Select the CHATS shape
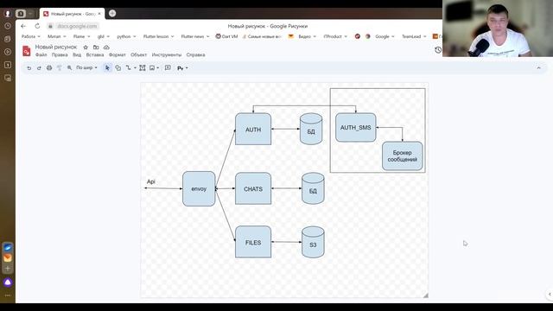This screenshot has width=553, height=311. pos(253,188)
